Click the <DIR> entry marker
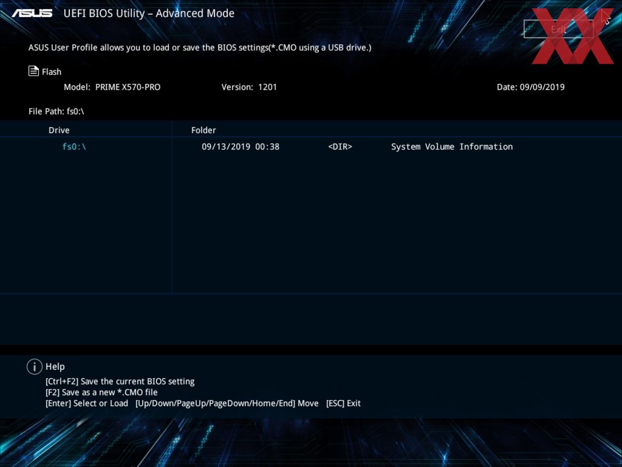The height and width of the screenshot is (467, 622). [x=340, y=147]
